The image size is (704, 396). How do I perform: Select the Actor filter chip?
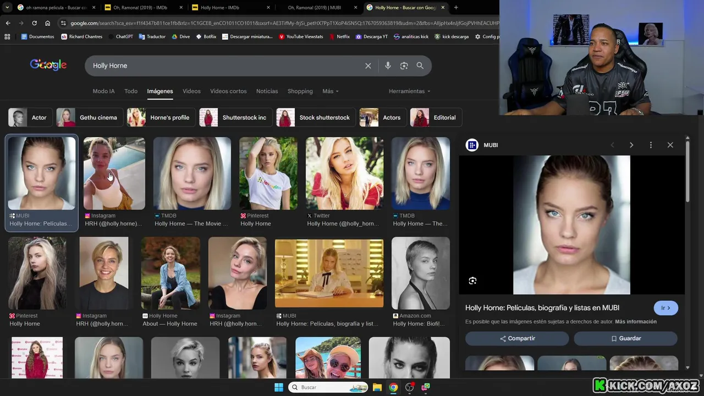tap(29, 118)
